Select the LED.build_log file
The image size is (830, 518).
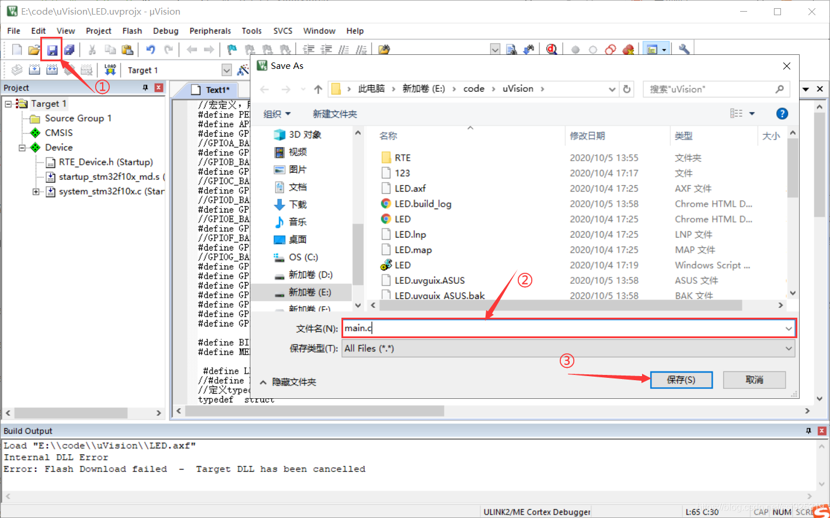click(x=423, y=204)
